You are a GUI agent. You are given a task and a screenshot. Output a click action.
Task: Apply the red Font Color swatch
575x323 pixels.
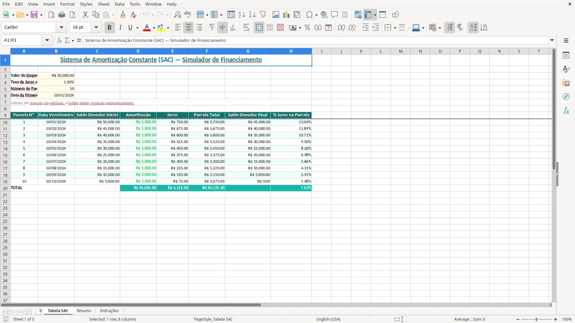[x=148, y=28]
